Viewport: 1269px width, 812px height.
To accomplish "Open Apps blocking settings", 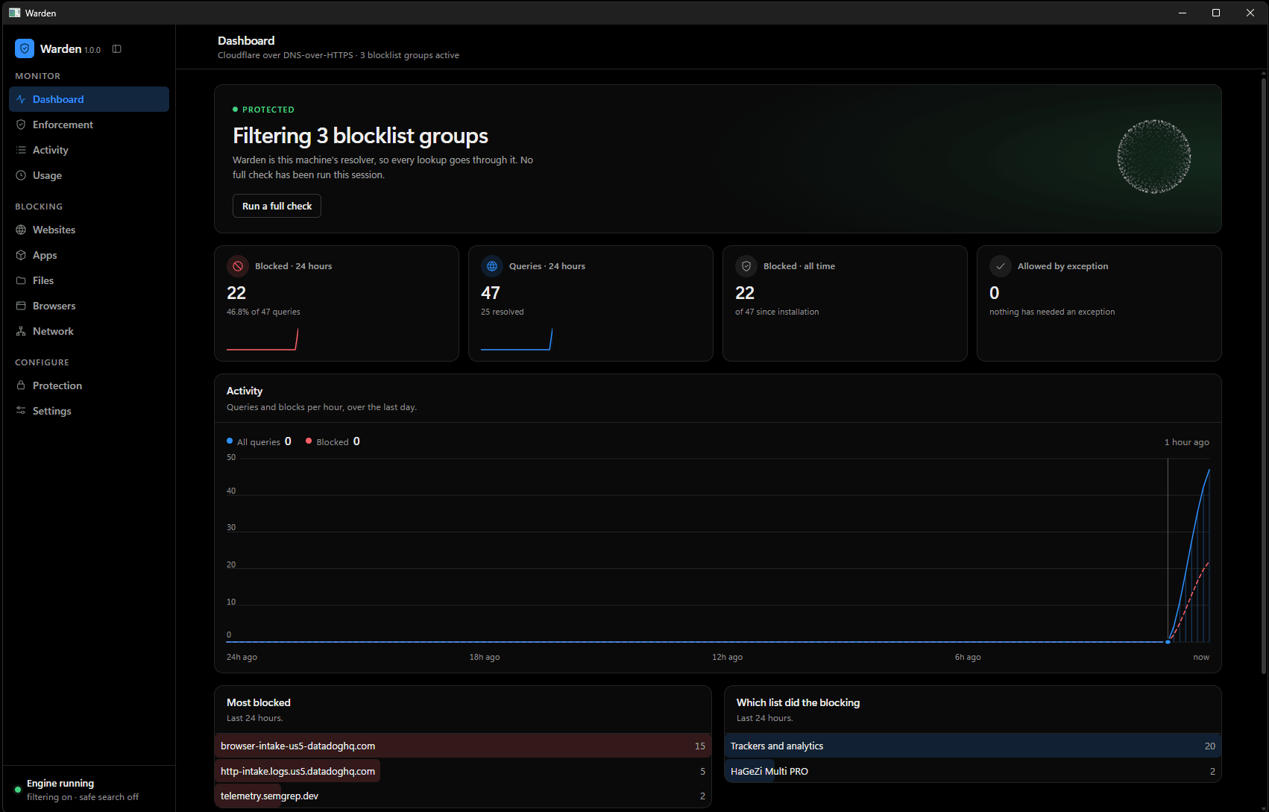I will pyautogui.click(x=89, y=255).
